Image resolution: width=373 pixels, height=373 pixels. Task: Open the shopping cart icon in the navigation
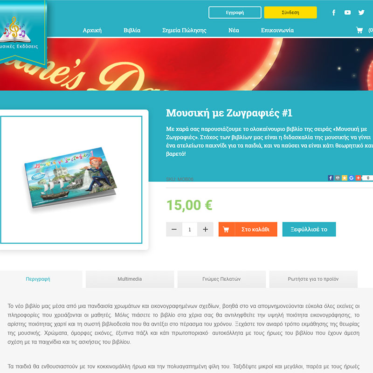click(359, 30)
